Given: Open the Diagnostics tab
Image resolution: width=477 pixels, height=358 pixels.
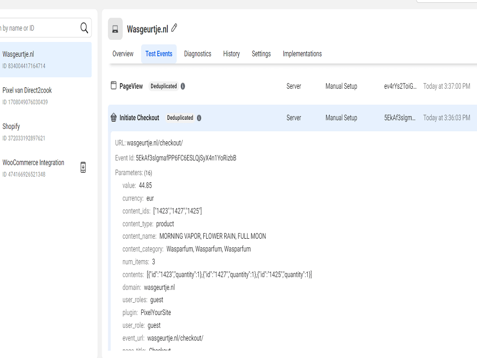Looking at the screenshot, I should tap(197, 54).
